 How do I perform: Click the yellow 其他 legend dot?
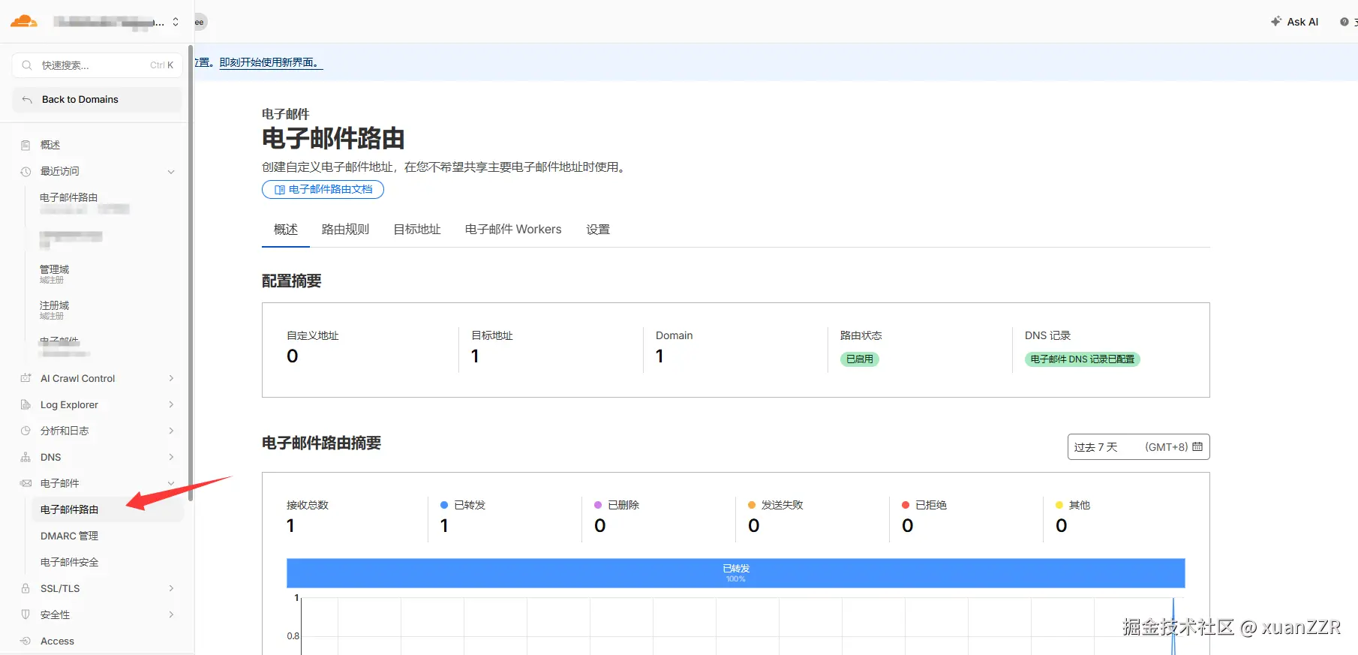coord(1059,505)
